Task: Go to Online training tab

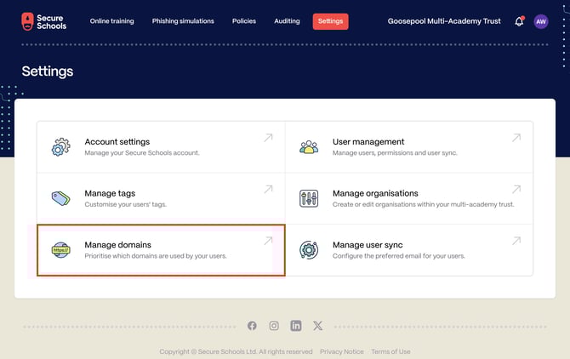Action: click(x=111, y=21)
